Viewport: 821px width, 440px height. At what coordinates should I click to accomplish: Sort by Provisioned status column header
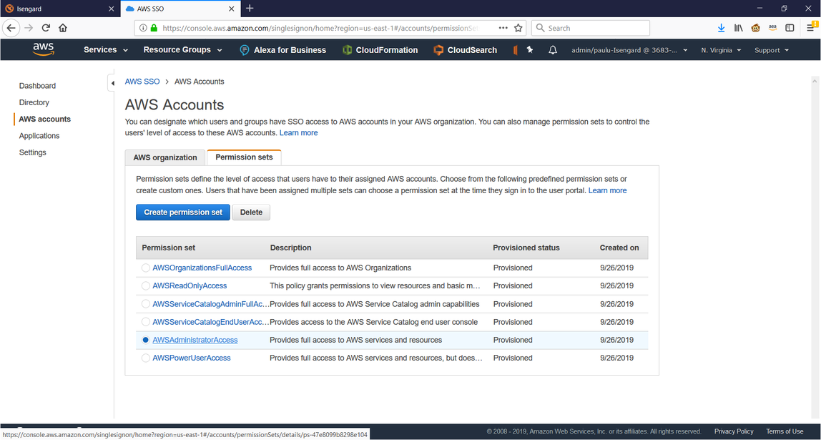pos(526,248)
